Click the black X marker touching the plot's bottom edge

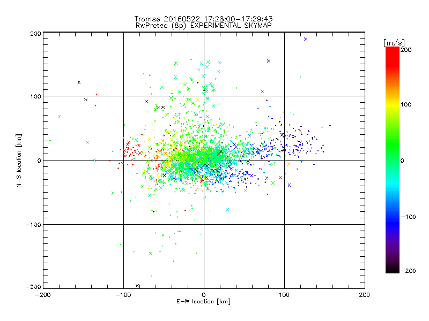point(137,286)
